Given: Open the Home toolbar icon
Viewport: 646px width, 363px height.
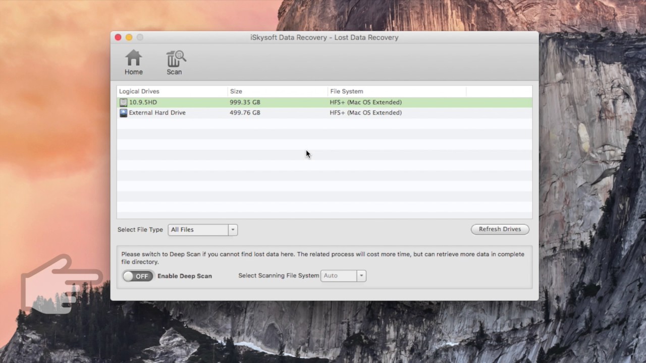Looking at the screenshot, I should [x=133, y=63].
